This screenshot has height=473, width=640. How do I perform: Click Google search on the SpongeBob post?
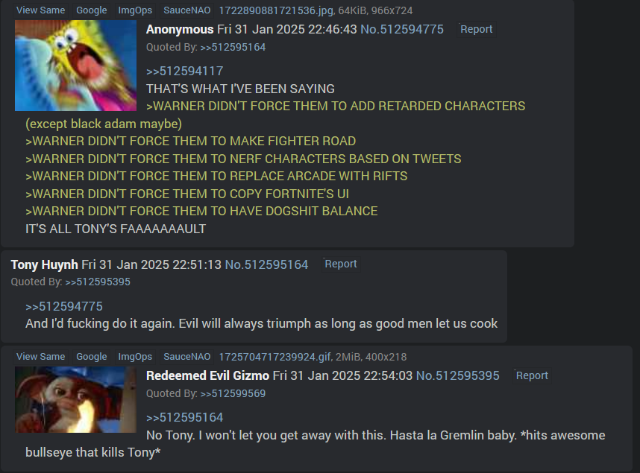(92, 10)
